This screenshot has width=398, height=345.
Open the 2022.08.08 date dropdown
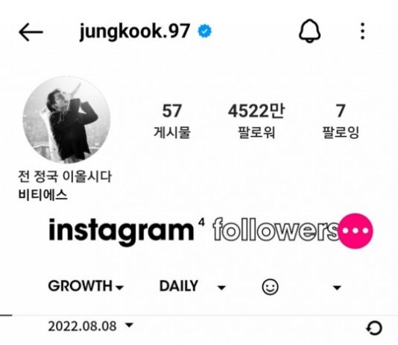[x=91, y=326]
